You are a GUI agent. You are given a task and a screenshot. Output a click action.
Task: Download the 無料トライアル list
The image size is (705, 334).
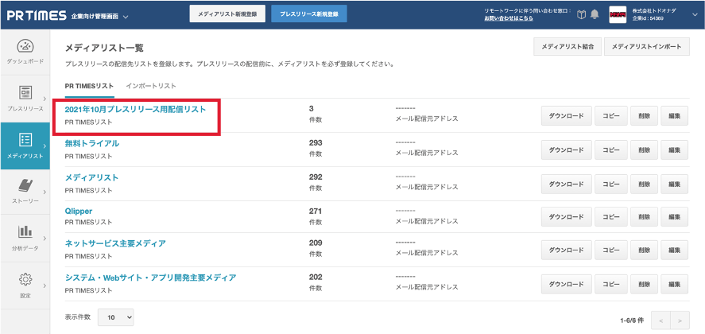pos(567,150)
